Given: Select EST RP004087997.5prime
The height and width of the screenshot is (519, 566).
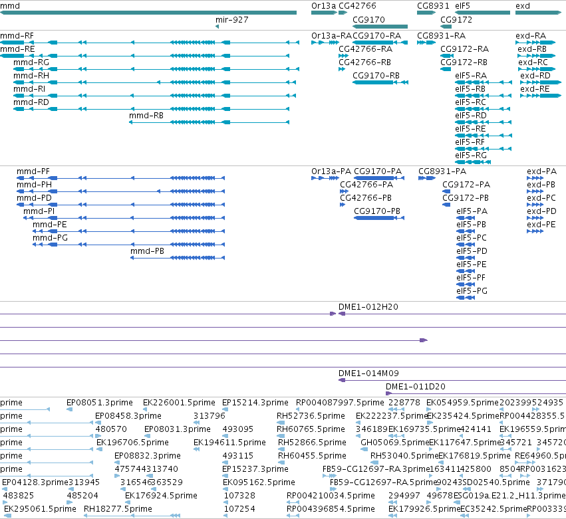Looking at the screenshot, I should point(340,403).
